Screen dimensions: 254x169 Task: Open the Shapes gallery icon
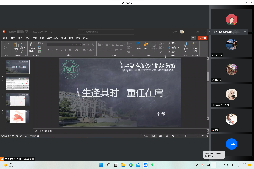tap(139, 45)
